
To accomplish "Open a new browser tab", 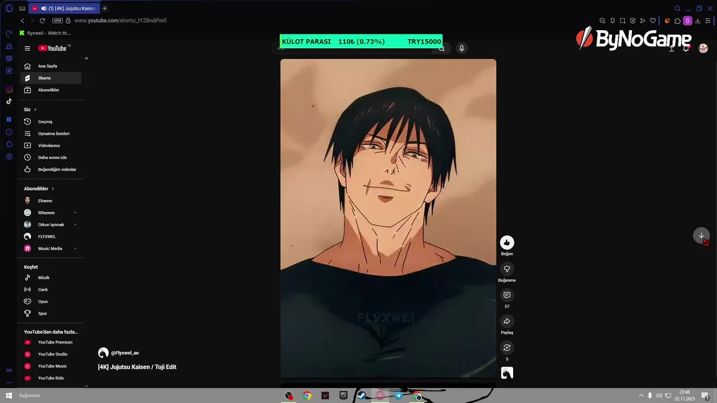I will (x=105, y=8).
